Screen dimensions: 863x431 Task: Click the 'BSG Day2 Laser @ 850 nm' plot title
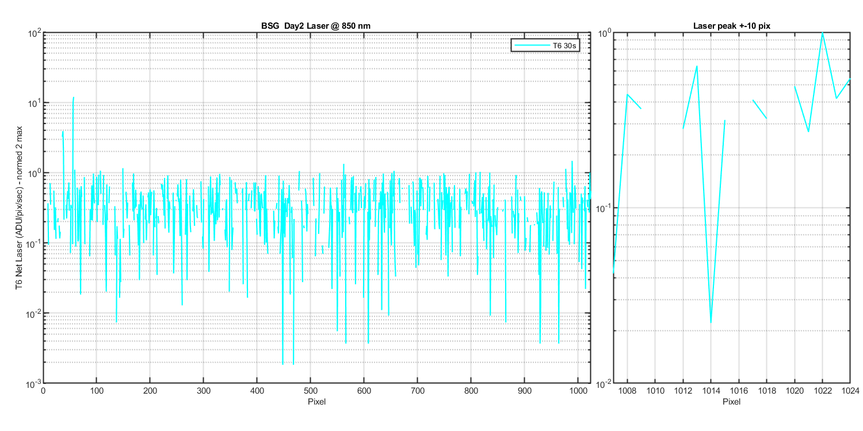coord(316,26)
